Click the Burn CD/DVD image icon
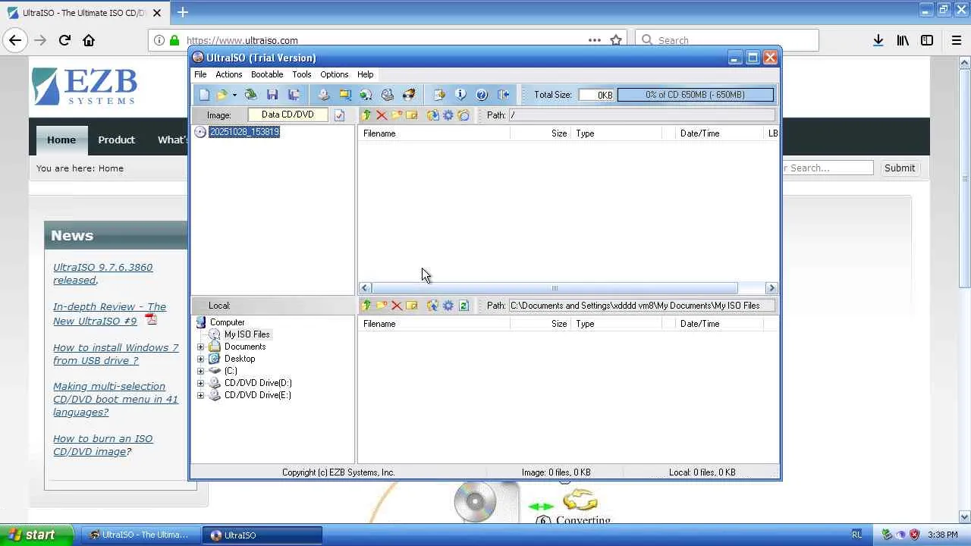 (x=409, y=95)
